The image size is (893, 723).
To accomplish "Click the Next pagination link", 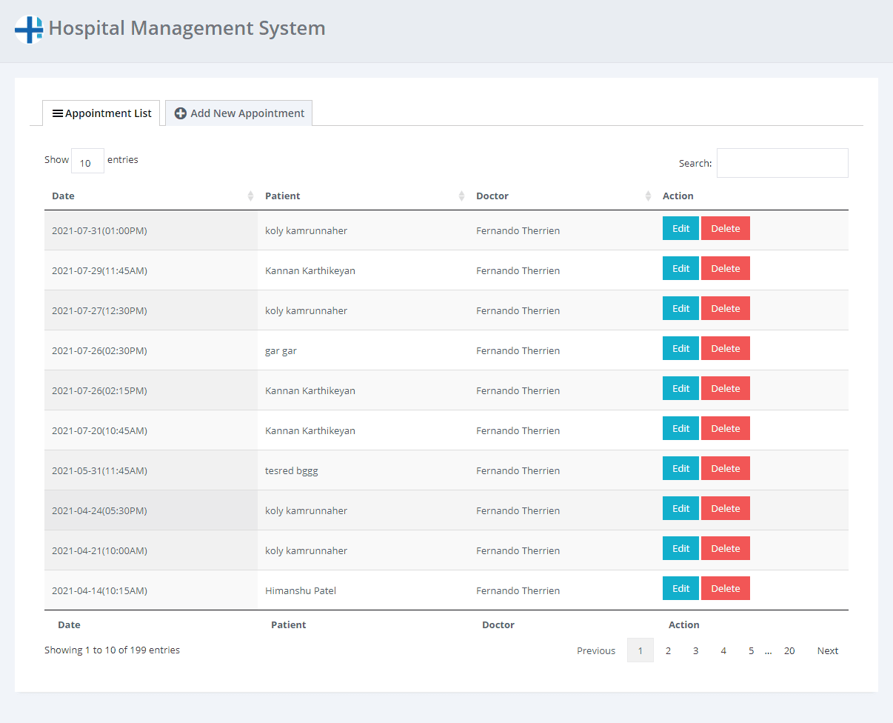I will (x=827, y=650).
